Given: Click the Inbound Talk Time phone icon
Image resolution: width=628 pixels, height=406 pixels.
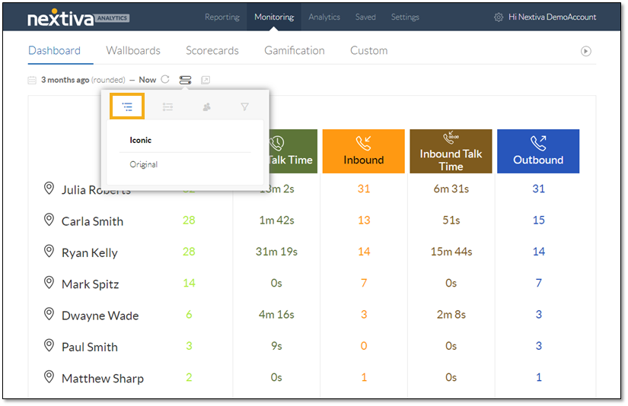Looking at the screenshot, I should pyautogui.click(x=451, y=138).
